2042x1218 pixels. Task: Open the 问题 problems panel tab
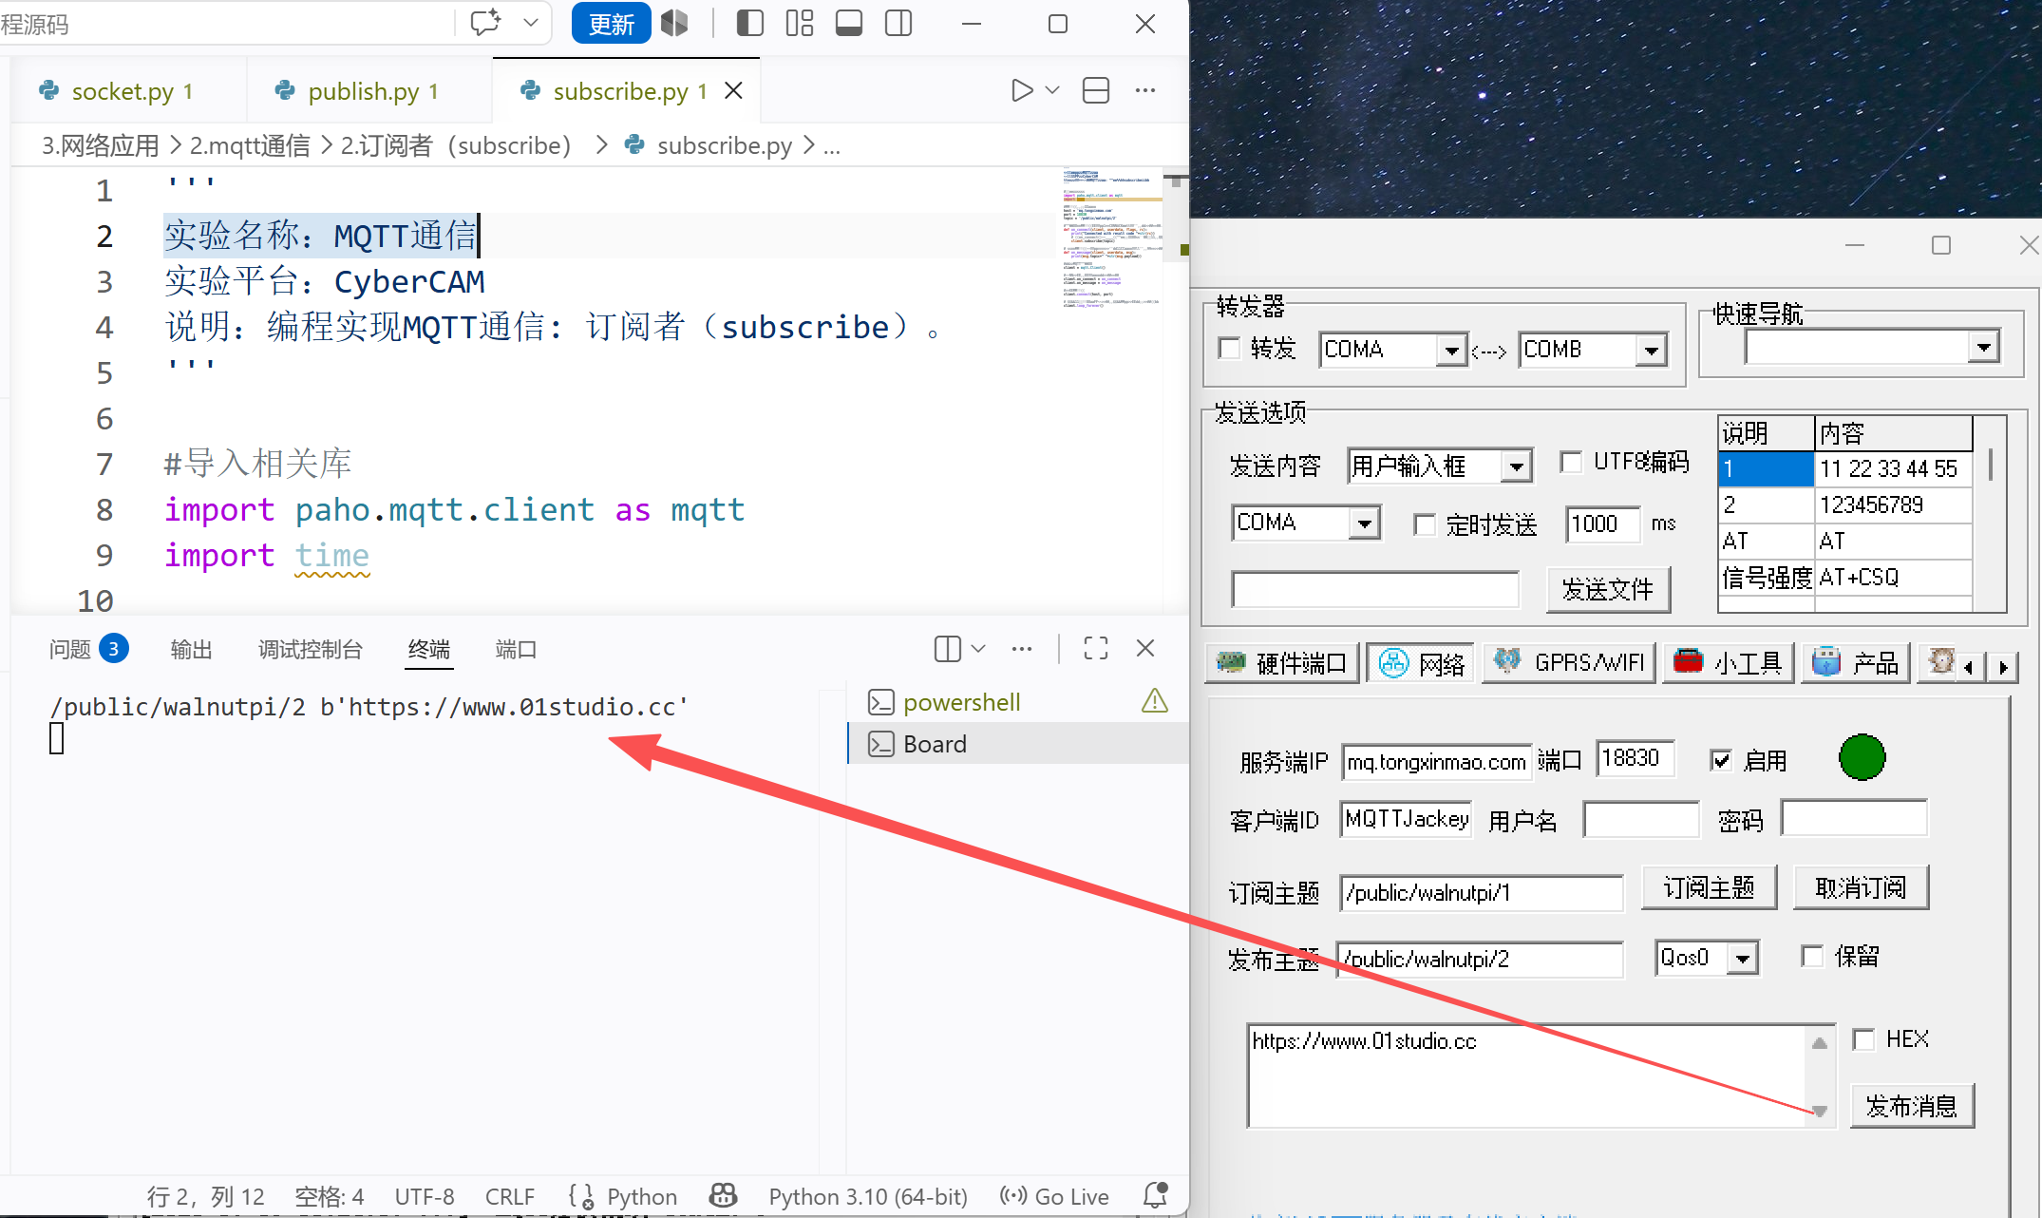click(x=87, y=649)
